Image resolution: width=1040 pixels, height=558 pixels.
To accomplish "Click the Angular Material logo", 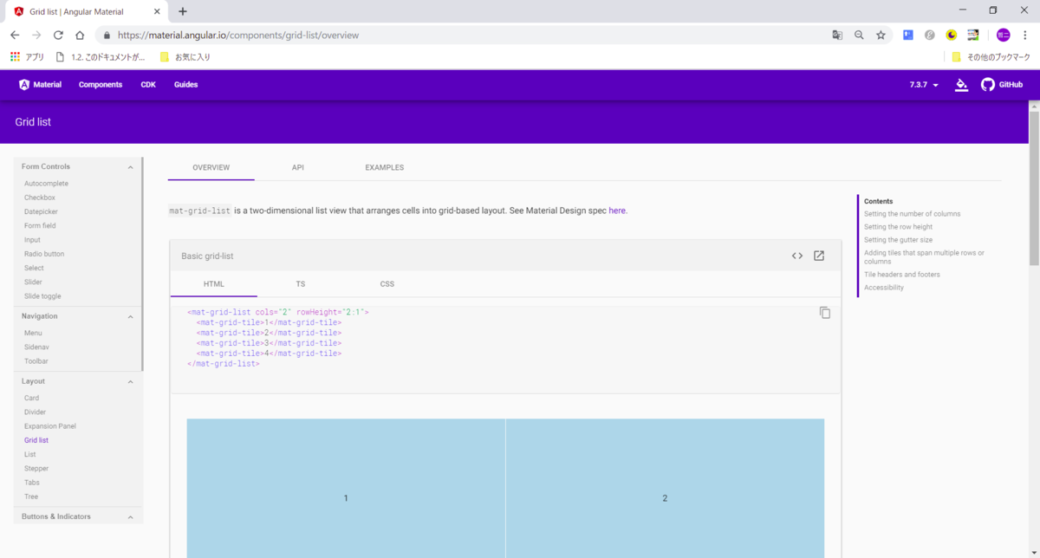I will coord(40,85).
